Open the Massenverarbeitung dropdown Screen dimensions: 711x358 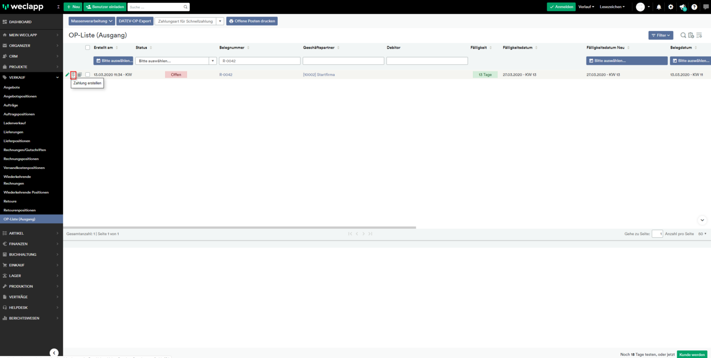(92, 21)
